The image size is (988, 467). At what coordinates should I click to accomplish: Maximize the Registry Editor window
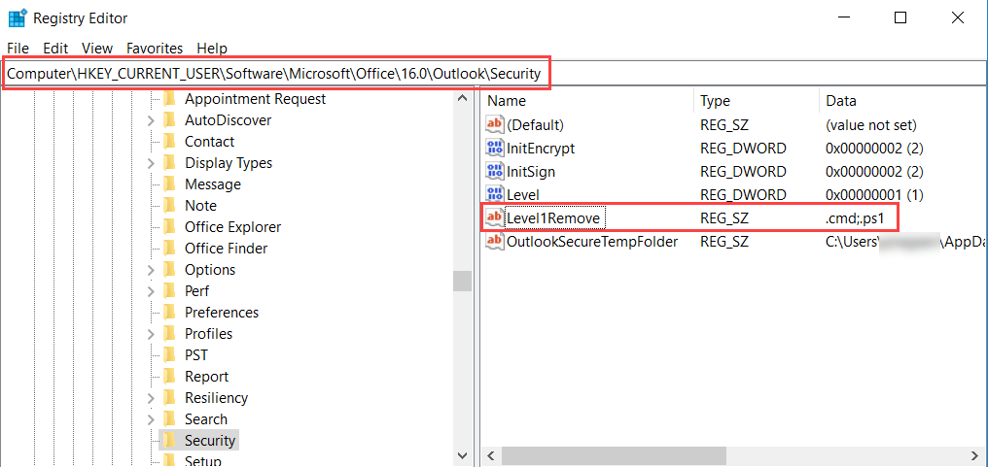(x=900, y=17)
